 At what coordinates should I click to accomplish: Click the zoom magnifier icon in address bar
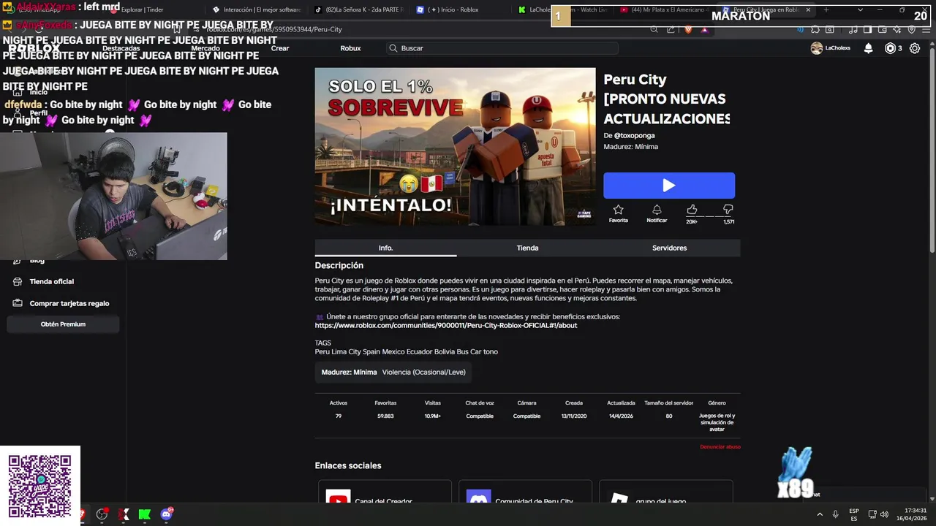(654, 29)
